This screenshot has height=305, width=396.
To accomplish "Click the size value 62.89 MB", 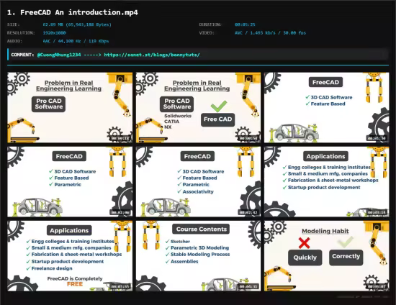I will coord(77,24).
